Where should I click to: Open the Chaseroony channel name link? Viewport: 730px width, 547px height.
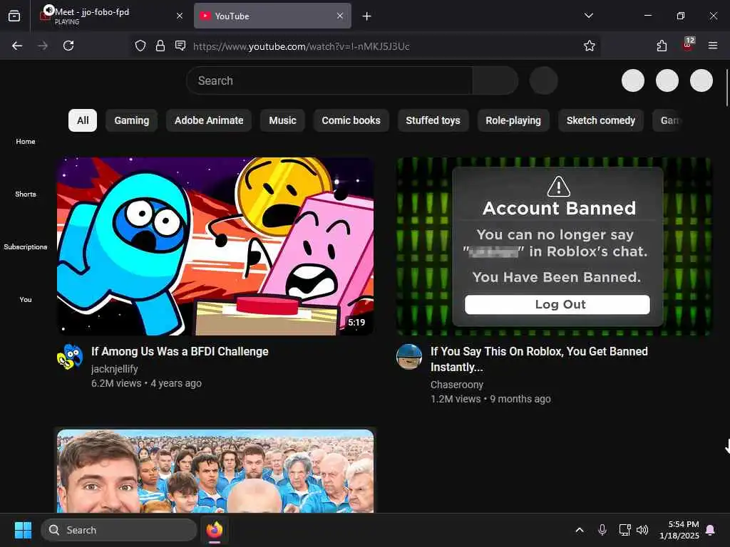click(x=457, y=385)
